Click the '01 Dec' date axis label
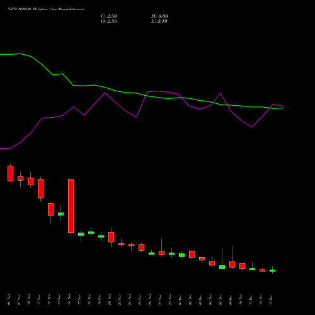 (180, 299)
